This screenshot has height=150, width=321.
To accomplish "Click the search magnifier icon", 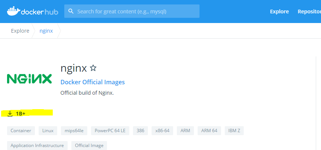I will 71,12.
